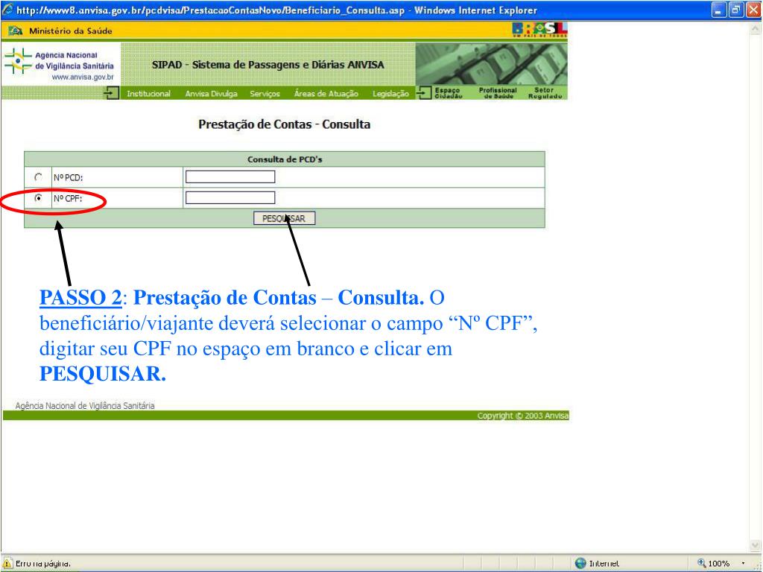Open the Setor Regulado link
Image resolution: width=763 pixels, height=572 pixels.
tap(548, 93)
